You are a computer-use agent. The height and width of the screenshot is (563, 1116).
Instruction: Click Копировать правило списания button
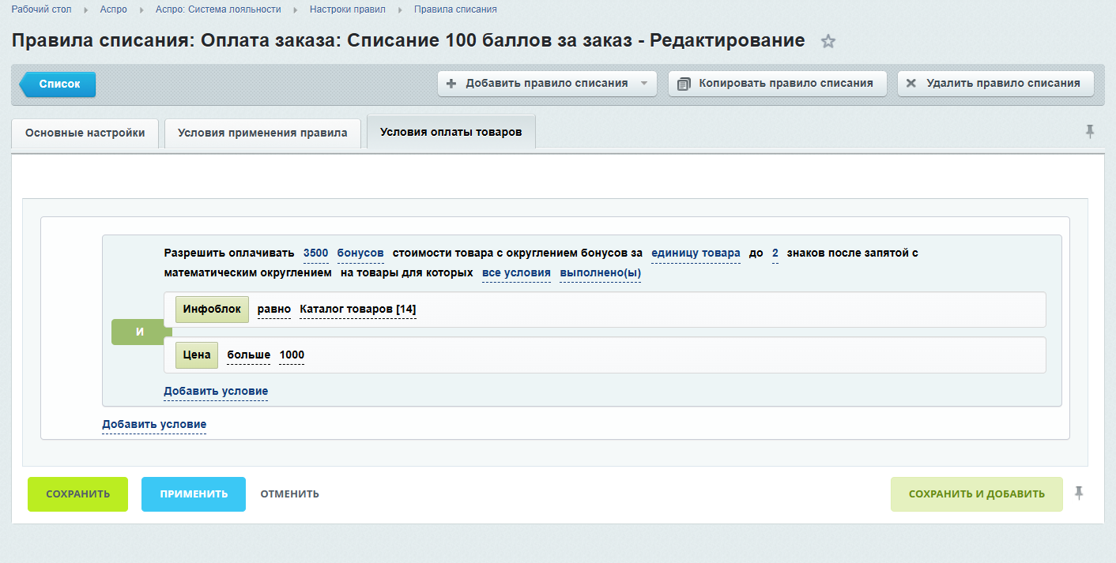coord(777,84)
